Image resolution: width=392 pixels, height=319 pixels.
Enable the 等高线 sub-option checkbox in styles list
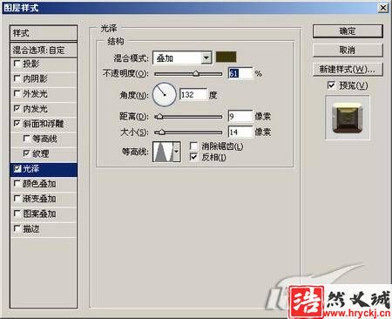[x=26, y=139]
